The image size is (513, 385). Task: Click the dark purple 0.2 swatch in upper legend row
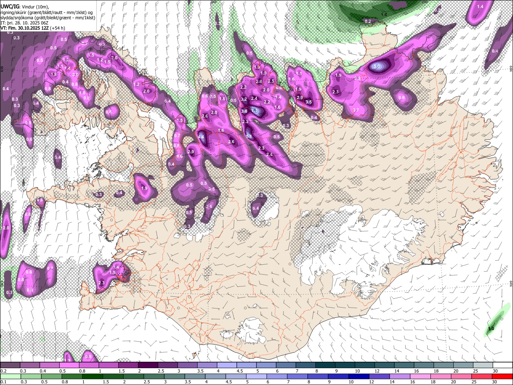click(x=10, y=365)
